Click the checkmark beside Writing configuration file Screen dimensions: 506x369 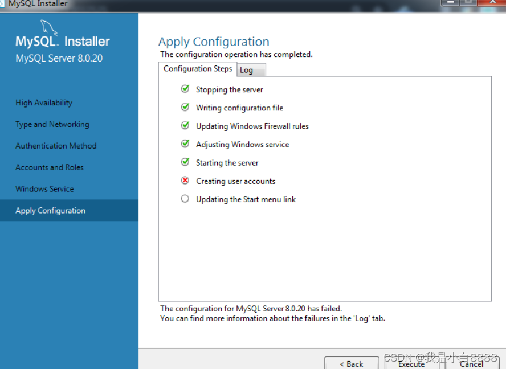[185, 107]
